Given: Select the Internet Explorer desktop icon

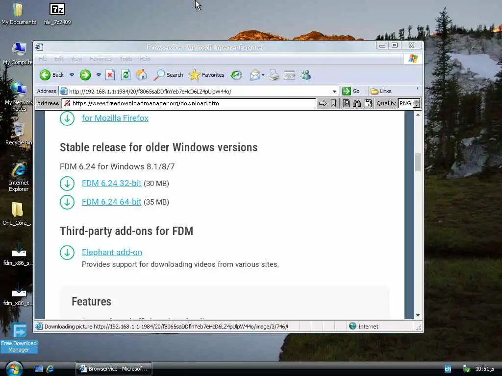Looking at the screenshot, I should [19, 177].
